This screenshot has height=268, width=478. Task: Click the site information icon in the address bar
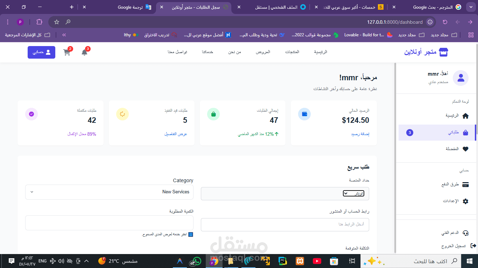click(430, 22)
